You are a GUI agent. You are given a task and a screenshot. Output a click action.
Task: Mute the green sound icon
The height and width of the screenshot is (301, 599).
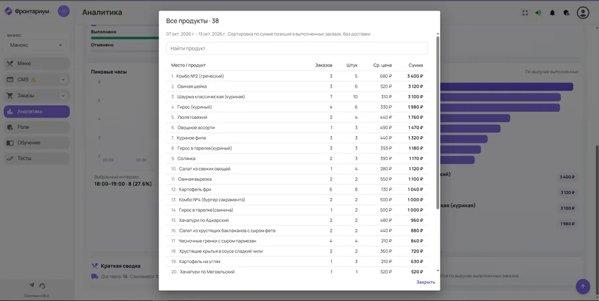538,13
